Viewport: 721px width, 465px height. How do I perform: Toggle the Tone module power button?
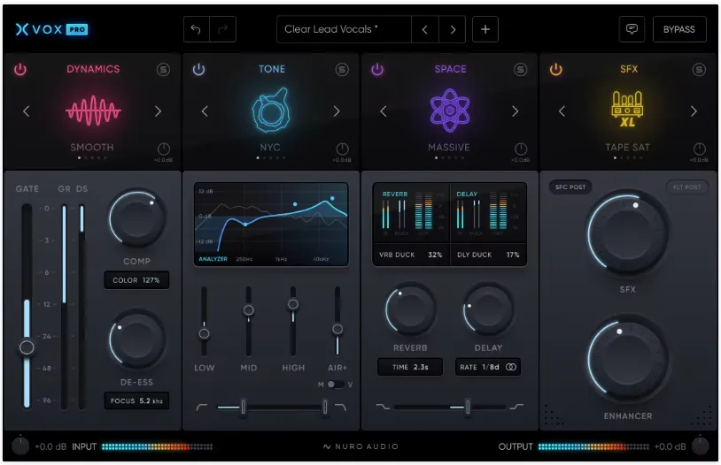click(x=198, y=69)
